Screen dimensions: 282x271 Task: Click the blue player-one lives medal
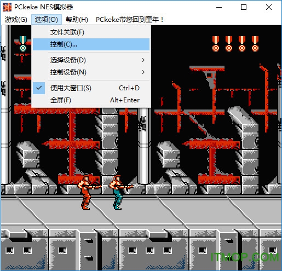coord(23,44)
